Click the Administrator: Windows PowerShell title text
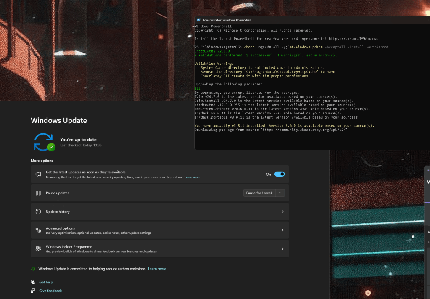The image size is (430, 299). point(227,20)
